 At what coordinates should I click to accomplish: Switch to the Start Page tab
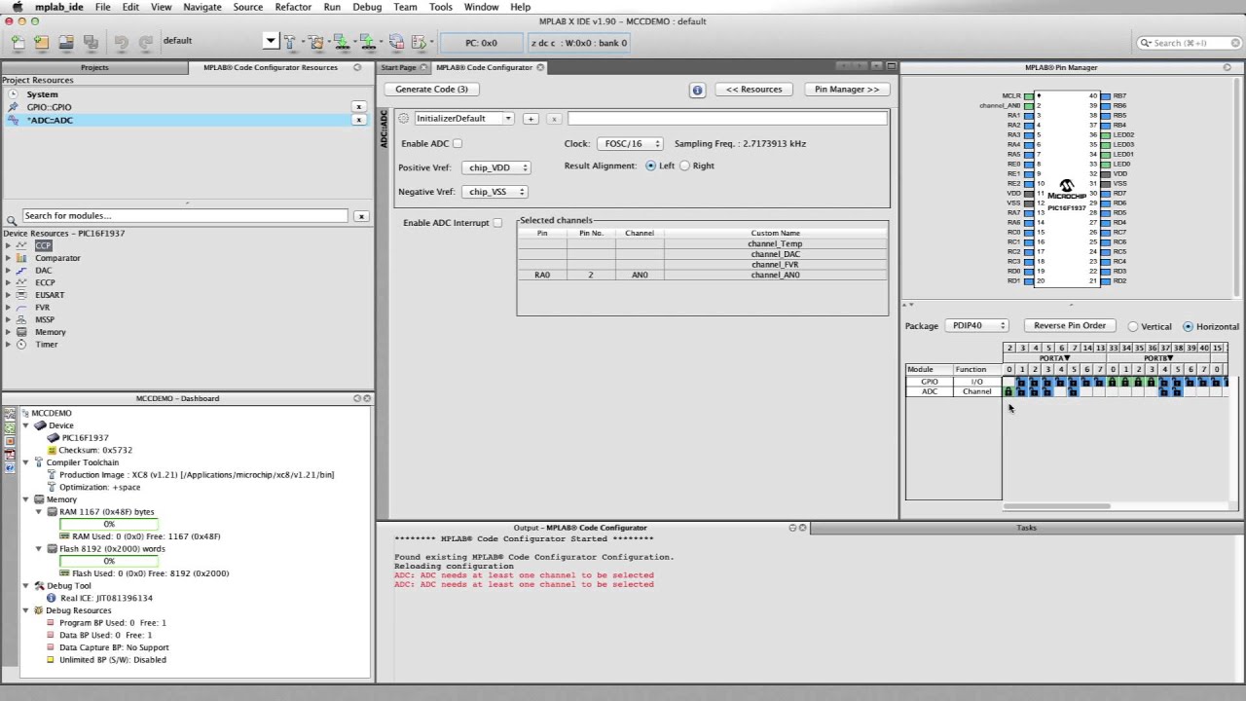click(398, 67)
